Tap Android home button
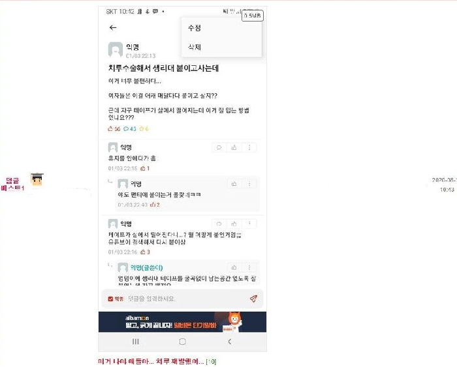The height and width of the screenshot is (367, 457). point(182,342)
